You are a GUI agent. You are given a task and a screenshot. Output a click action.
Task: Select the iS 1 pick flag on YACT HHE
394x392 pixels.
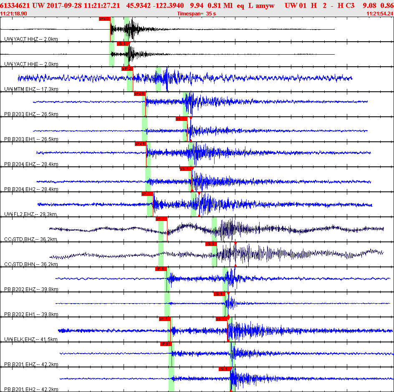123,44
